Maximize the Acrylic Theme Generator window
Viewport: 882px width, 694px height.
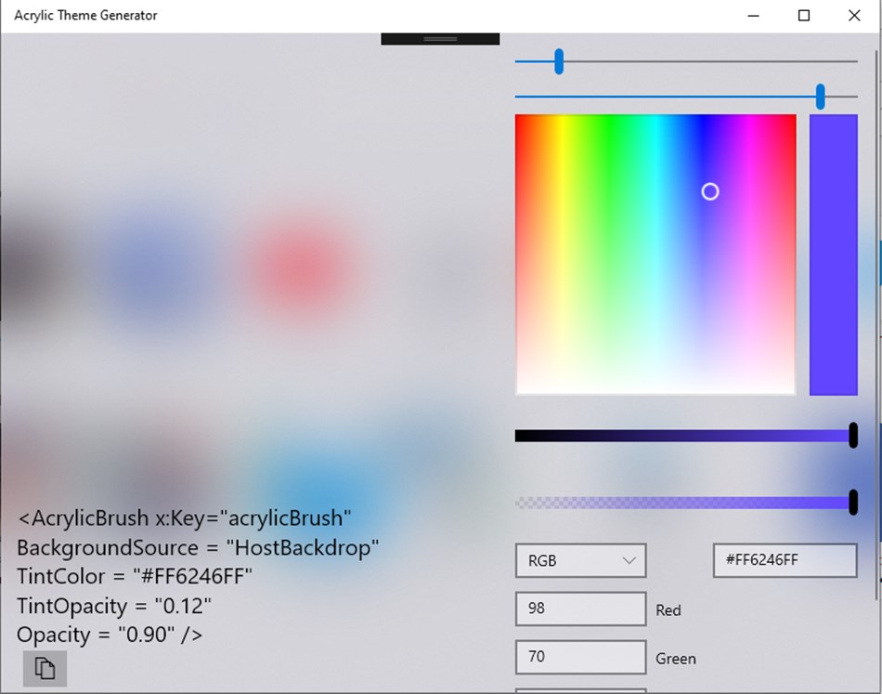(804, 16)
